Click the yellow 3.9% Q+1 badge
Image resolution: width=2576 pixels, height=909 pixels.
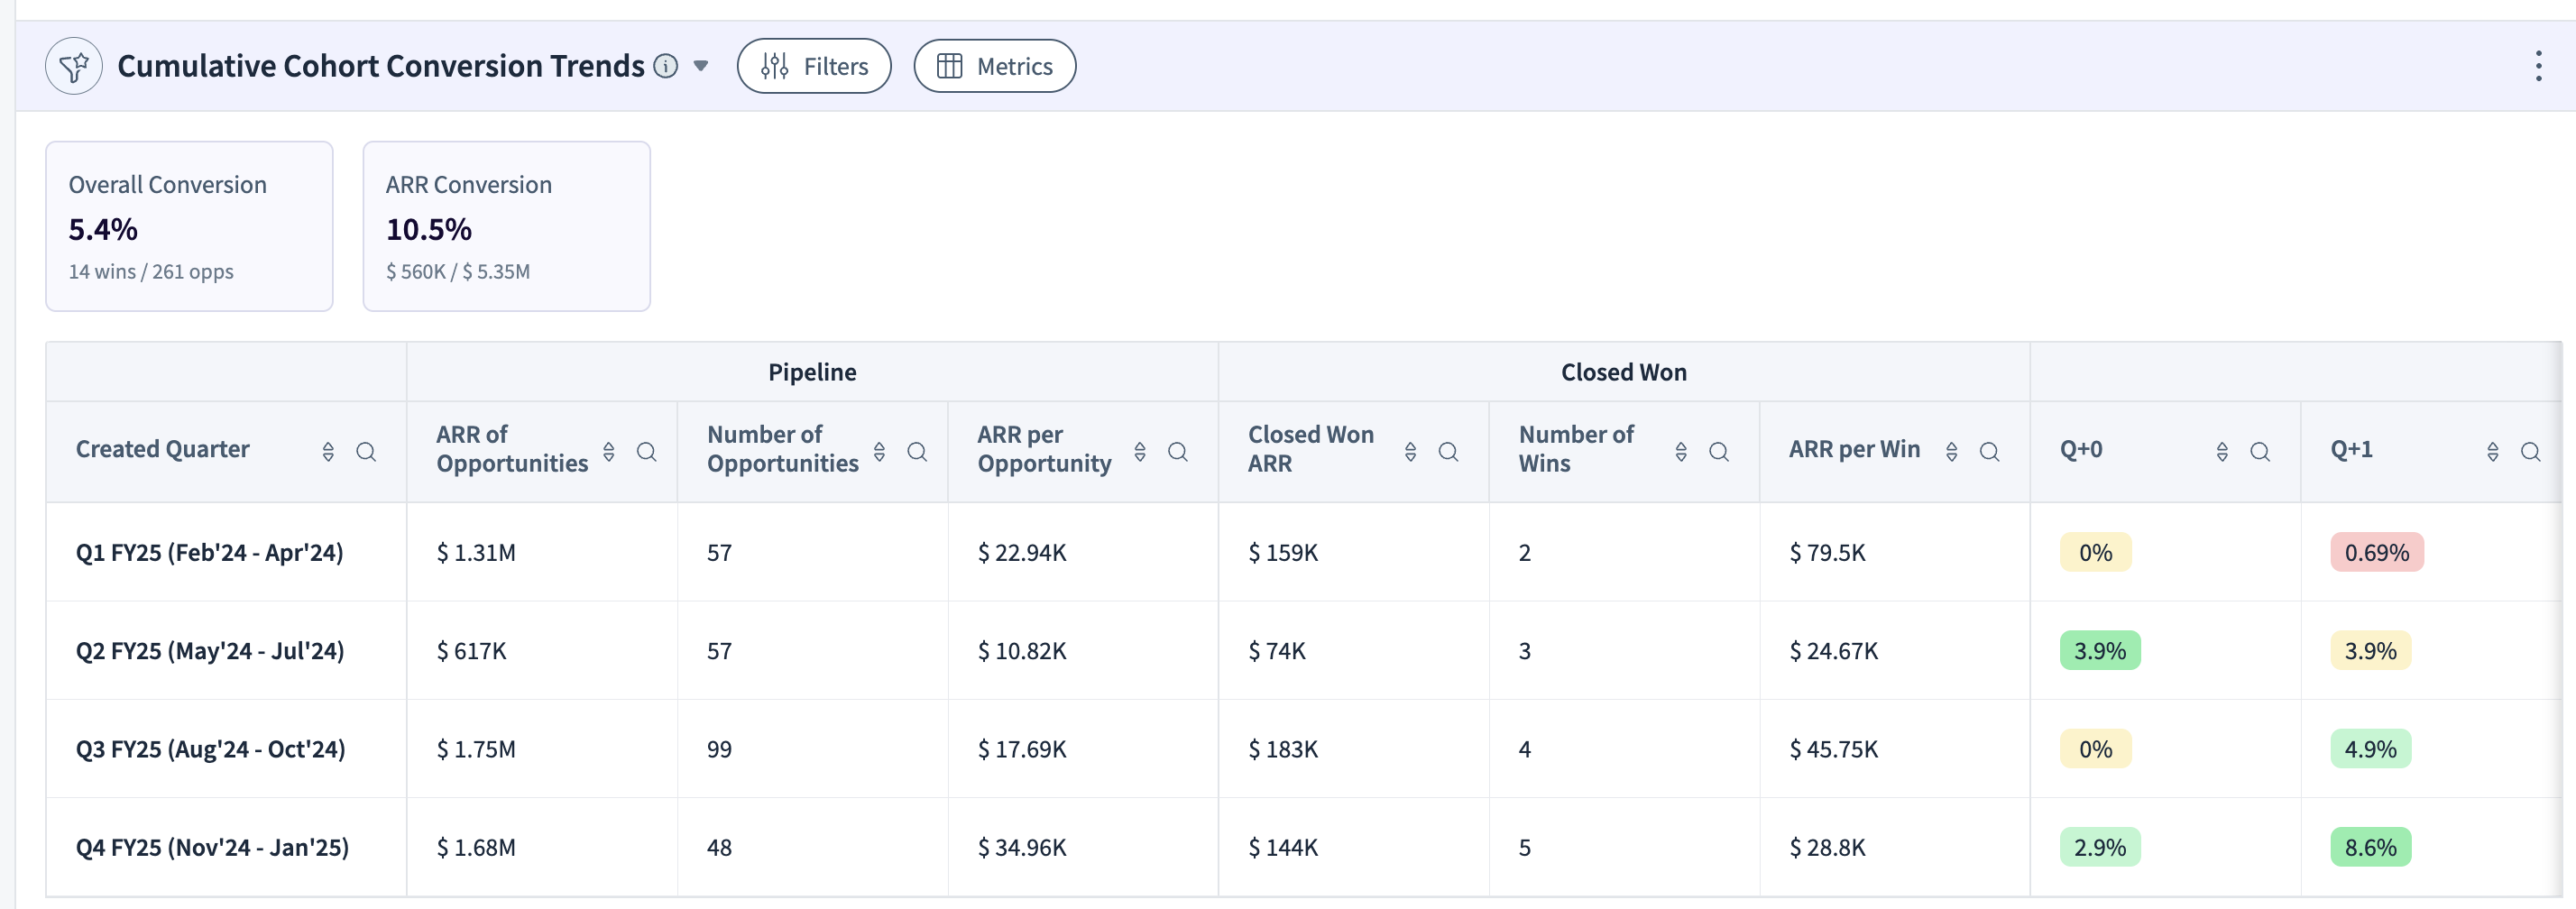coord(2371,651)
